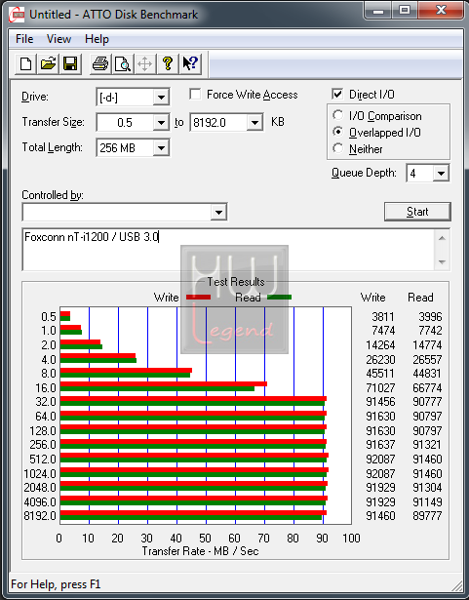
Task: Click the Start benchmark button
Action: (417, 212)
